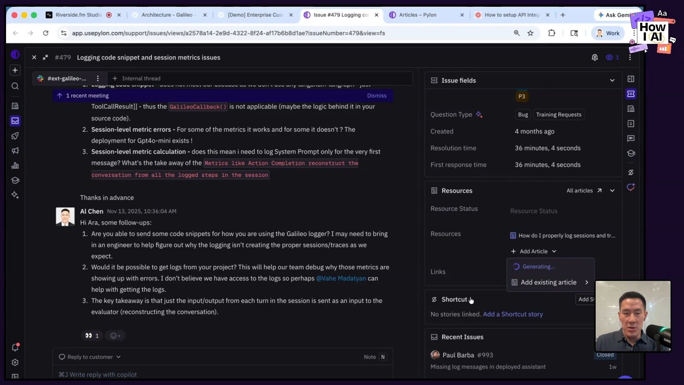684x385 pixels.
Task: Select issue fields ticket icon in right rail
Action: 631,94
